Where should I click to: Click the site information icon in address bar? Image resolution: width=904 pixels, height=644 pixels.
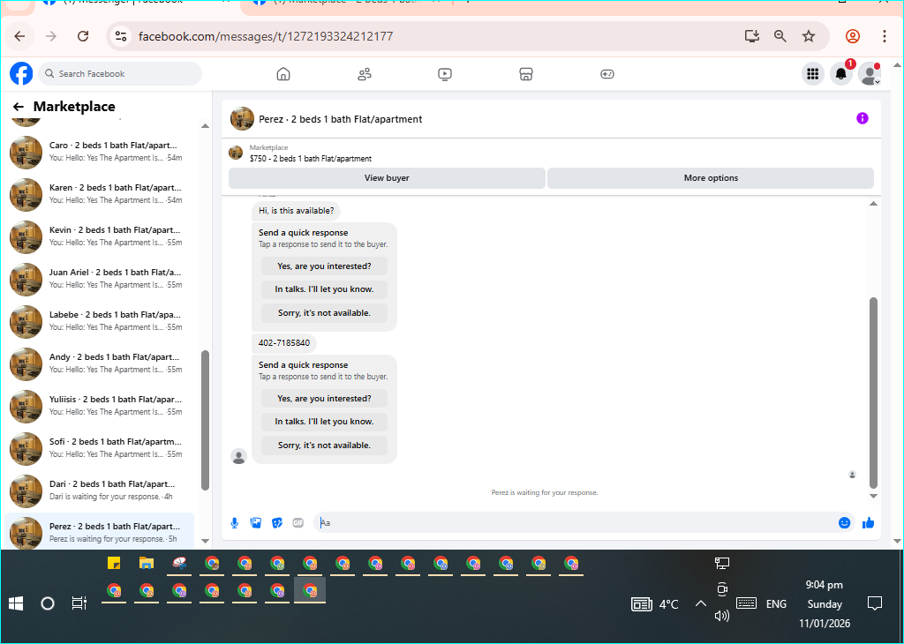click(120, 36)
